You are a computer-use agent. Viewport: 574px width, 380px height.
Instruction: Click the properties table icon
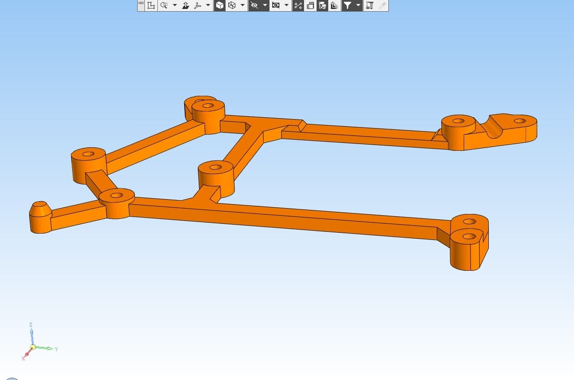(370, 5)
